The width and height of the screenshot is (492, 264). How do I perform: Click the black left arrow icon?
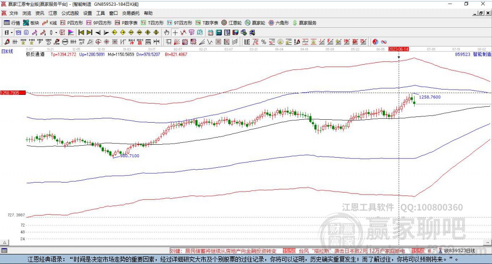[98, 33]
